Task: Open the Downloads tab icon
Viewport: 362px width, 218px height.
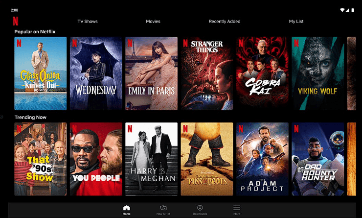Action: [x=200, y=208]
